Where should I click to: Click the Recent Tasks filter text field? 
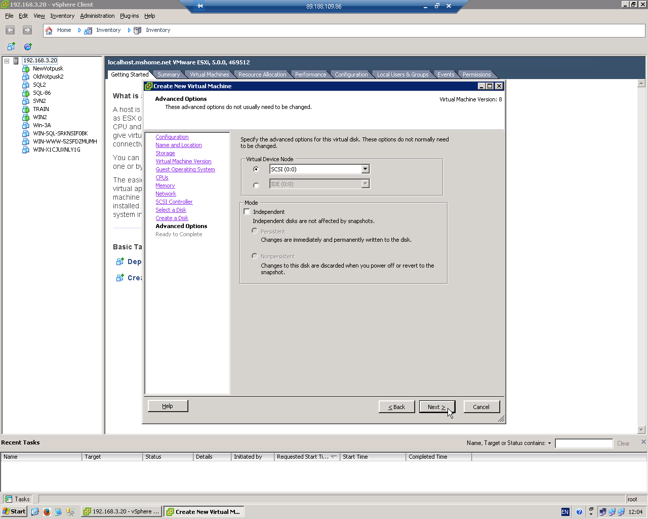coord(584,443)
